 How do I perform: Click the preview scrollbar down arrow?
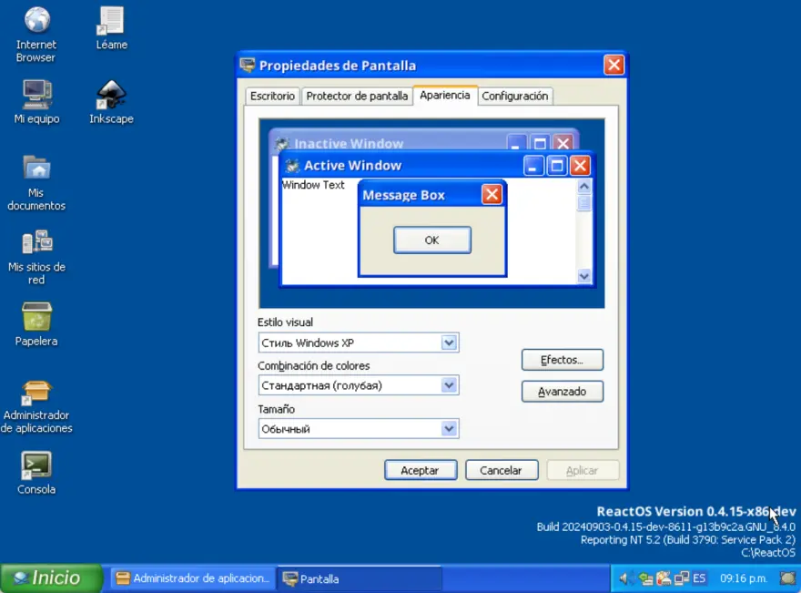pos(583,277)
